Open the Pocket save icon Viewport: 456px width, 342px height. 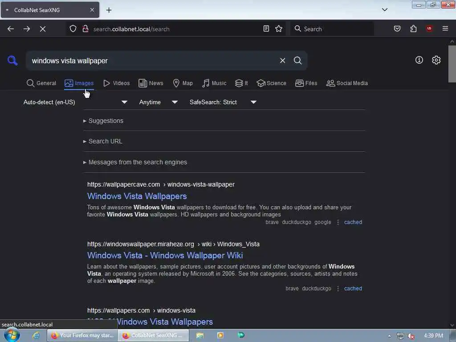pos(397,28)
